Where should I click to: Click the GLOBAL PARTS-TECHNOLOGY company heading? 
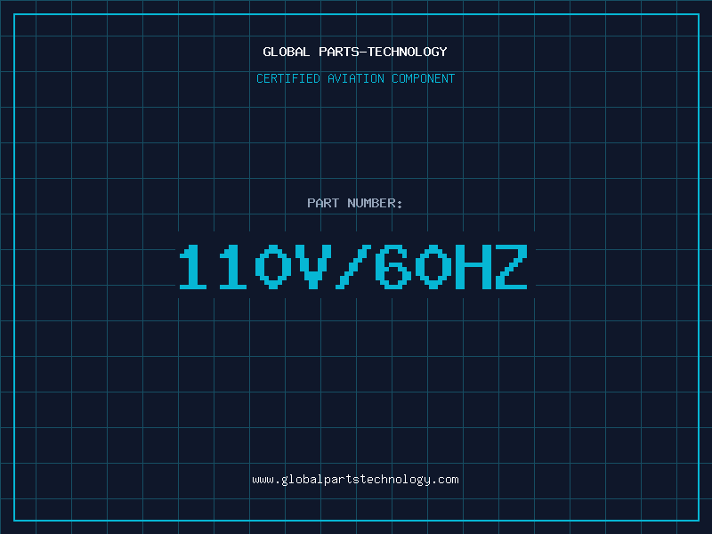[x=355, y=52]
